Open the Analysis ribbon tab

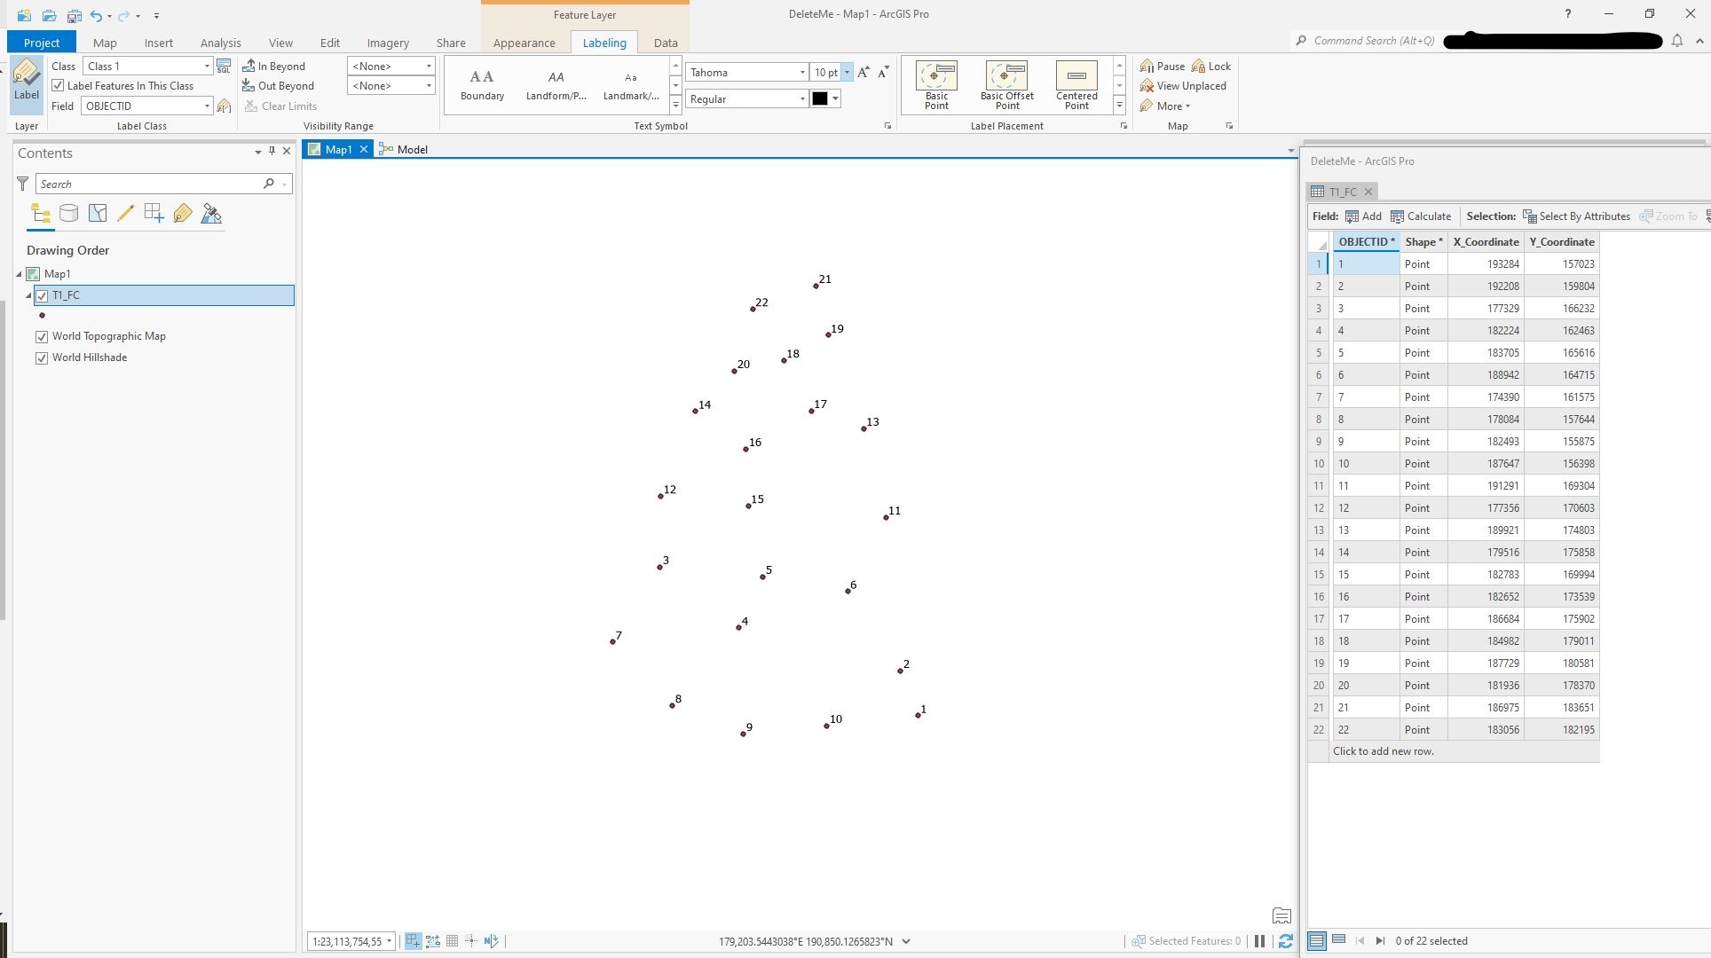pos(220,43)
